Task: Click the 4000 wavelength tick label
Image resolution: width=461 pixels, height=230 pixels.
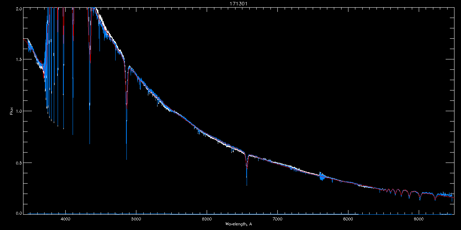Action: (x=65, y=219)
